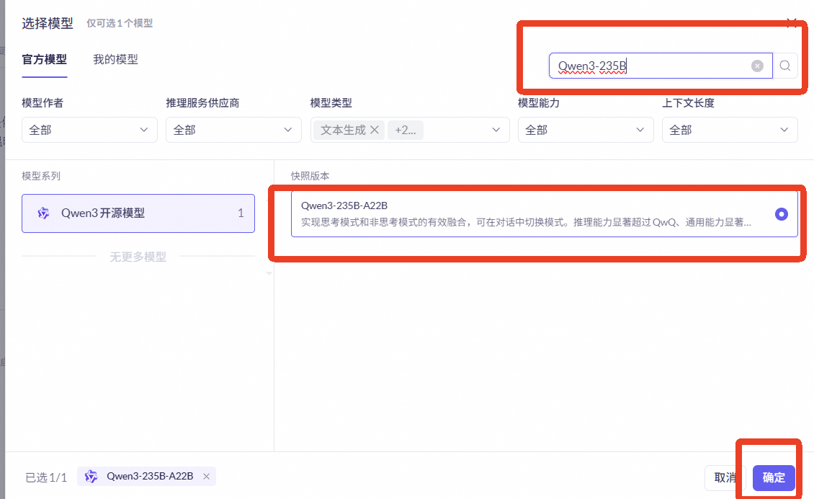Click the 确定 confirm button
The height and width of the screenshot is (499, 814).
(774, 477)
